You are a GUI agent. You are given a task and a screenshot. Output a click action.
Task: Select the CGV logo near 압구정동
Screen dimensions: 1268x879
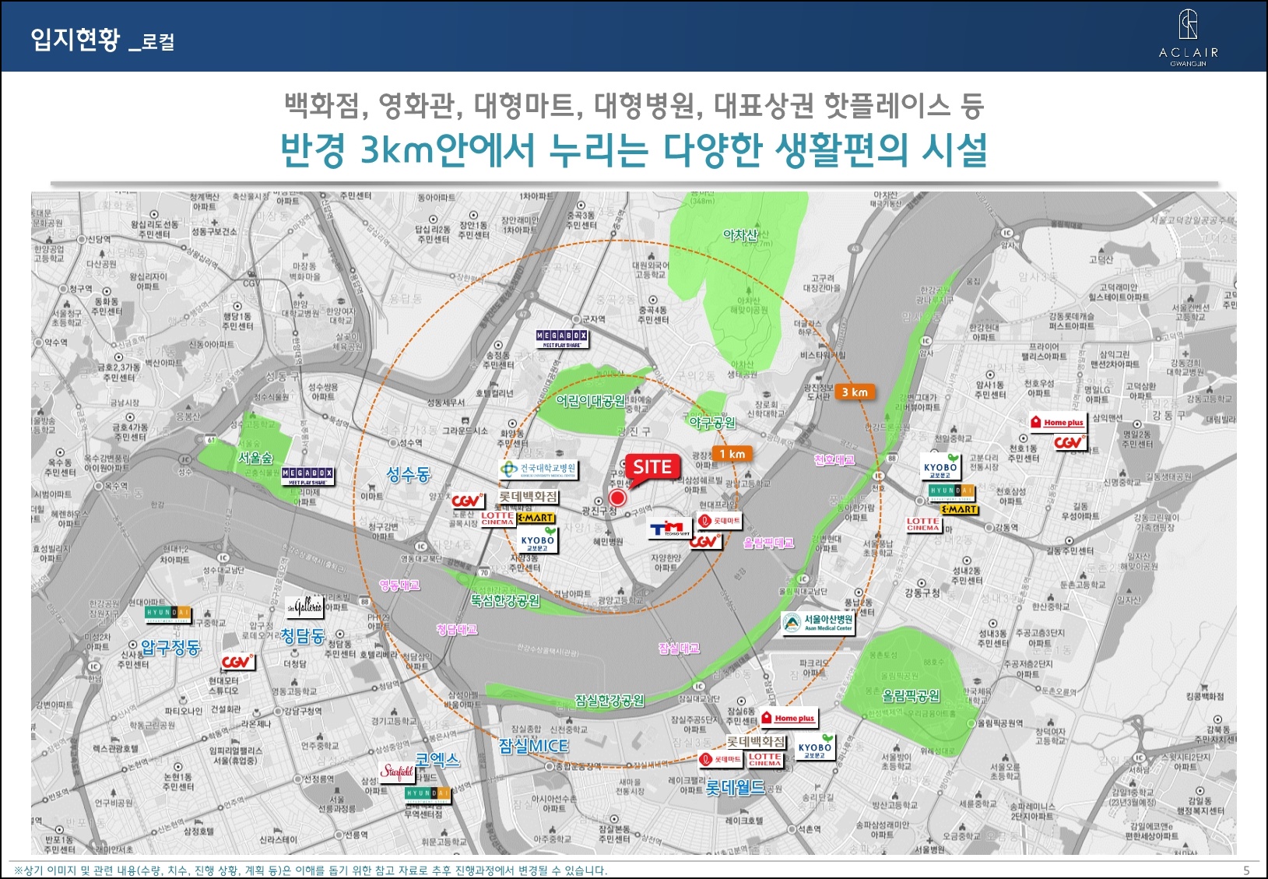pos(237,662)
